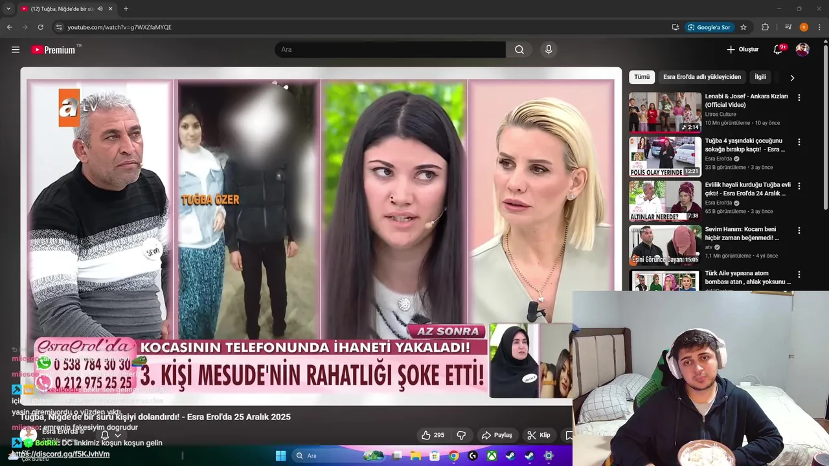Open 'POLİS OLAY YERİNDE' thumbnail (12:21)

tap(665, 156)
